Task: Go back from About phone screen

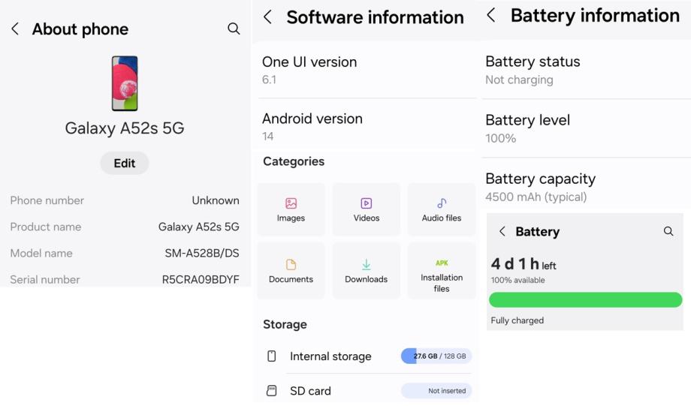Action: [x=15, y=29]
